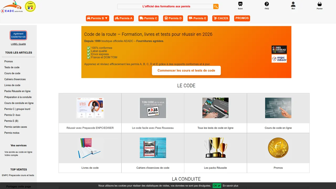The image size is (336, 189).
Task: Select the CACES menu button
Action: (221, 18)
